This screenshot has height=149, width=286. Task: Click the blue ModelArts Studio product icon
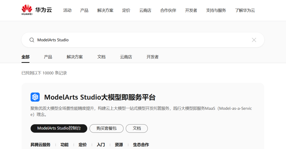coord(35,97)
